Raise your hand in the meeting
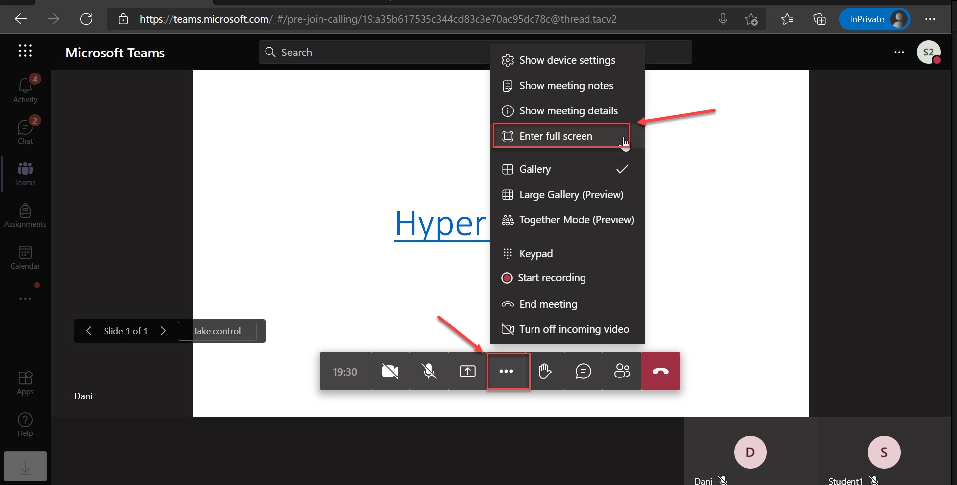The width and height of the screenshot is (957, 485). [x=545, y=371]
